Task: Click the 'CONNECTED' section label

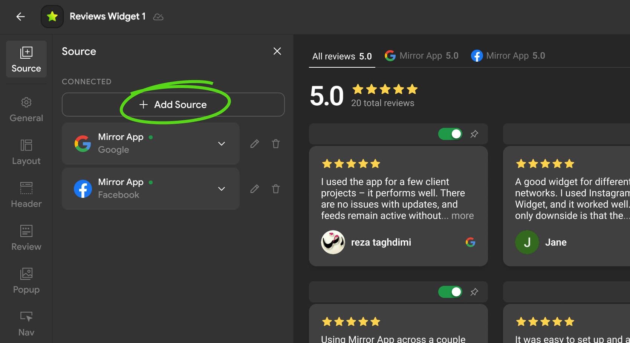Action: click(87, 82)
